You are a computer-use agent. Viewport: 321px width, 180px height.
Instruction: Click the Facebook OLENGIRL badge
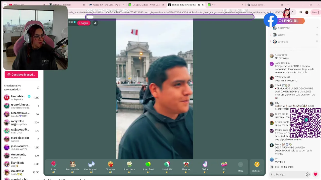[x=284, y=21]
